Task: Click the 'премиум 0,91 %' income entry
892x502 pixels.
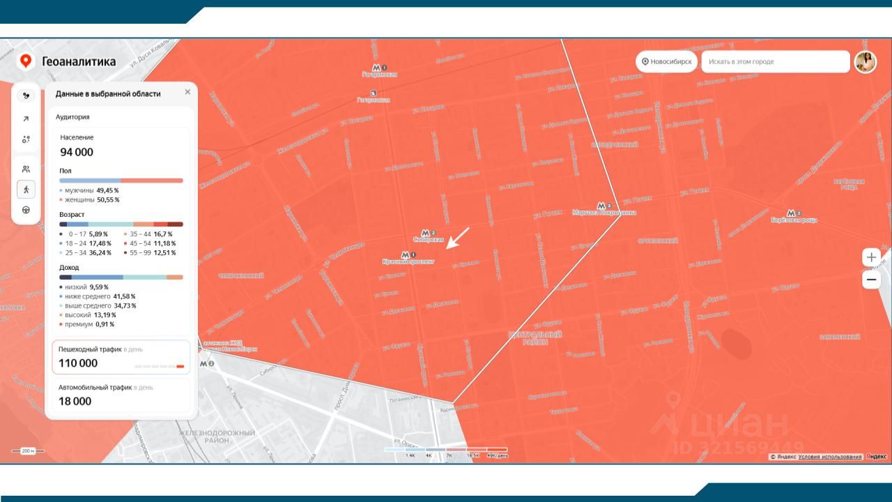Action: (87, 324)
